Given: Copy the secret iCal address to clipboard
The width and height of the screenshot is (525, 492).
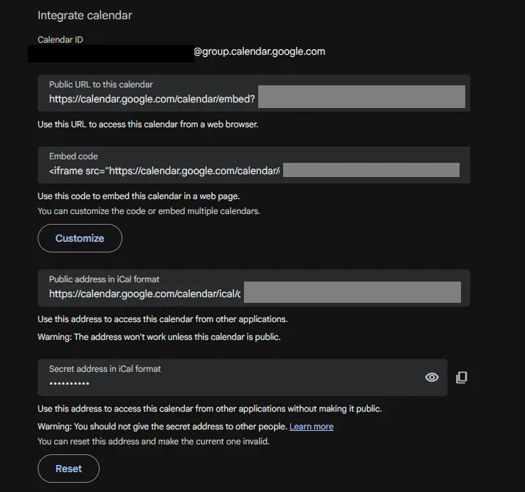Looking at the screenshot, I should pos(462,378).
